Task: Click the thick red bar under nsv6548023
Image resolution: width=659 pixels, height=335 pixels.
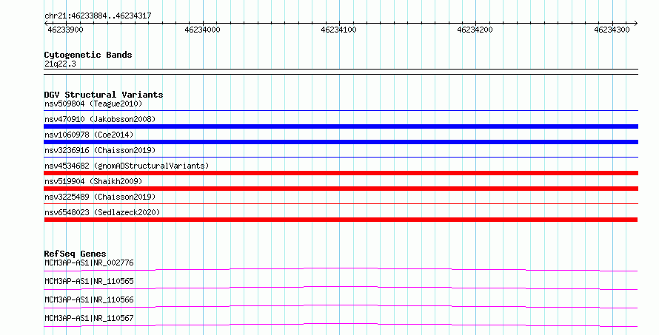Action: point(341,220)
